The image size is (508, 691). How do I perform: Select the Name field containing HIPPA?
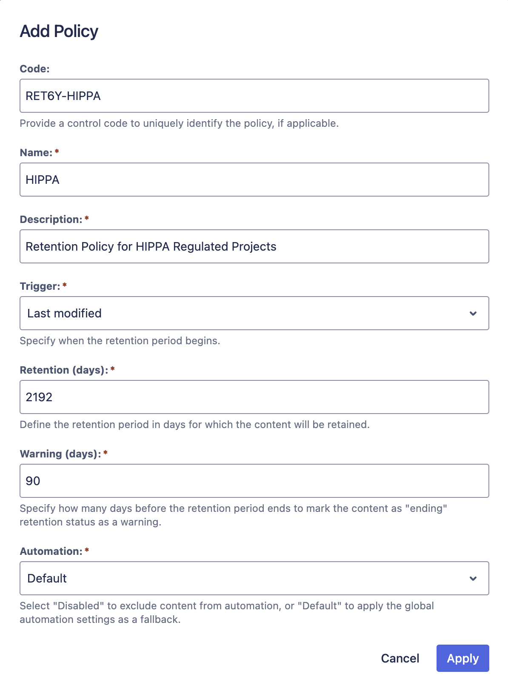[254, 179]
